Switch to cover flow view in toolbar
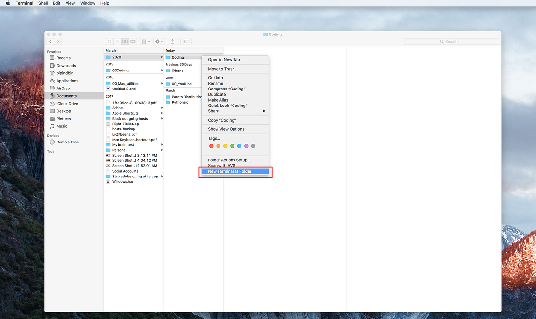The image size is (536, 319). pos(133,41)
